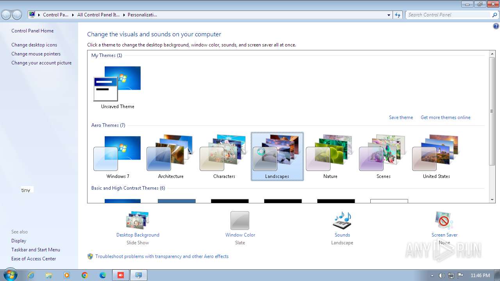Click the Personalization breadcrumb segment

pos(142,15)
